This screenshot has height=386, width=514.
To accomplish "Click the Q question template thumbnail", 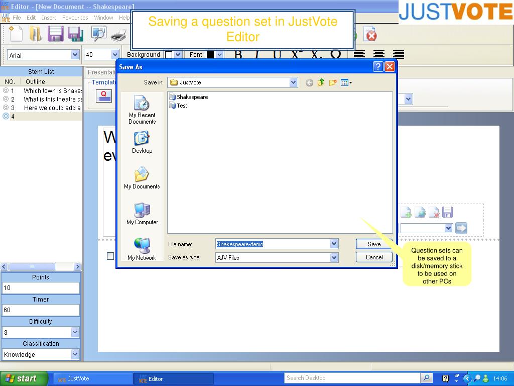I will [103, 96].
